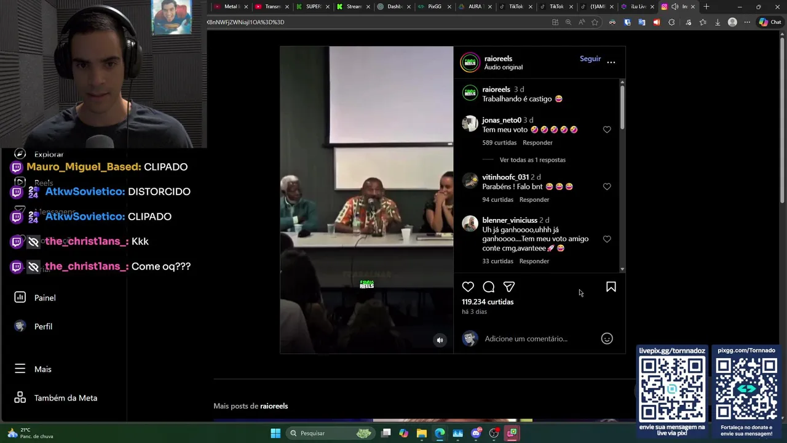Switch to the SUPER Kick tab
The height and width of the screenshot is (443, 787).
pyautogui.click(x=312, y=7)
